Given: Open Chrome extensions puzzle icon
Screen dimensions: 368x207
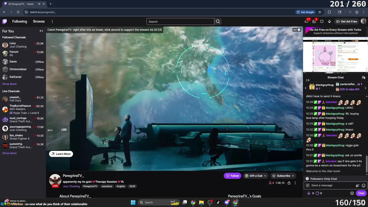Looking at the screenshot, I should [329, 12].
